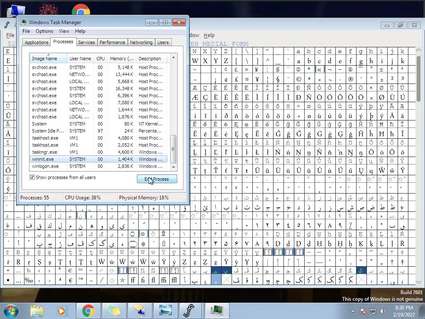Switch to the Users tab

click(163, 42)
